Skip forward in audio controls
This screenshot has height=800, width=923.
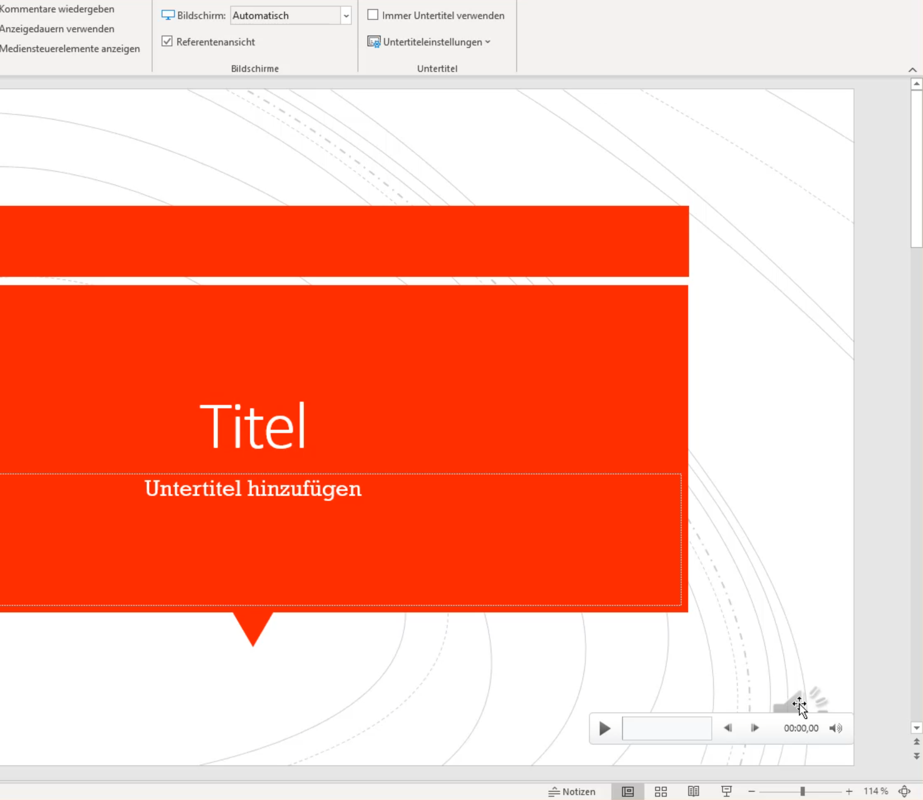tap(755, 728)
